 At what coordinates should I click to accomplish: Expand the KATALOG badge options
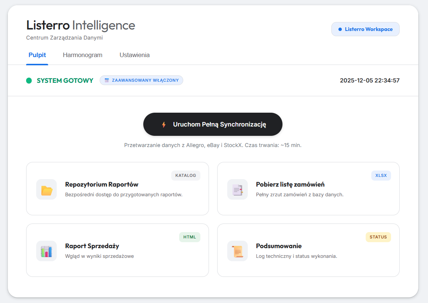click(x=185, y=175)
